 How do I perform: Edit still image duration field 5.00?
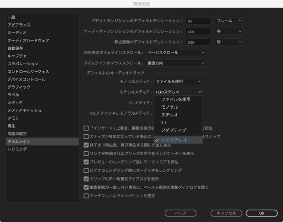(x=198, y=42)
